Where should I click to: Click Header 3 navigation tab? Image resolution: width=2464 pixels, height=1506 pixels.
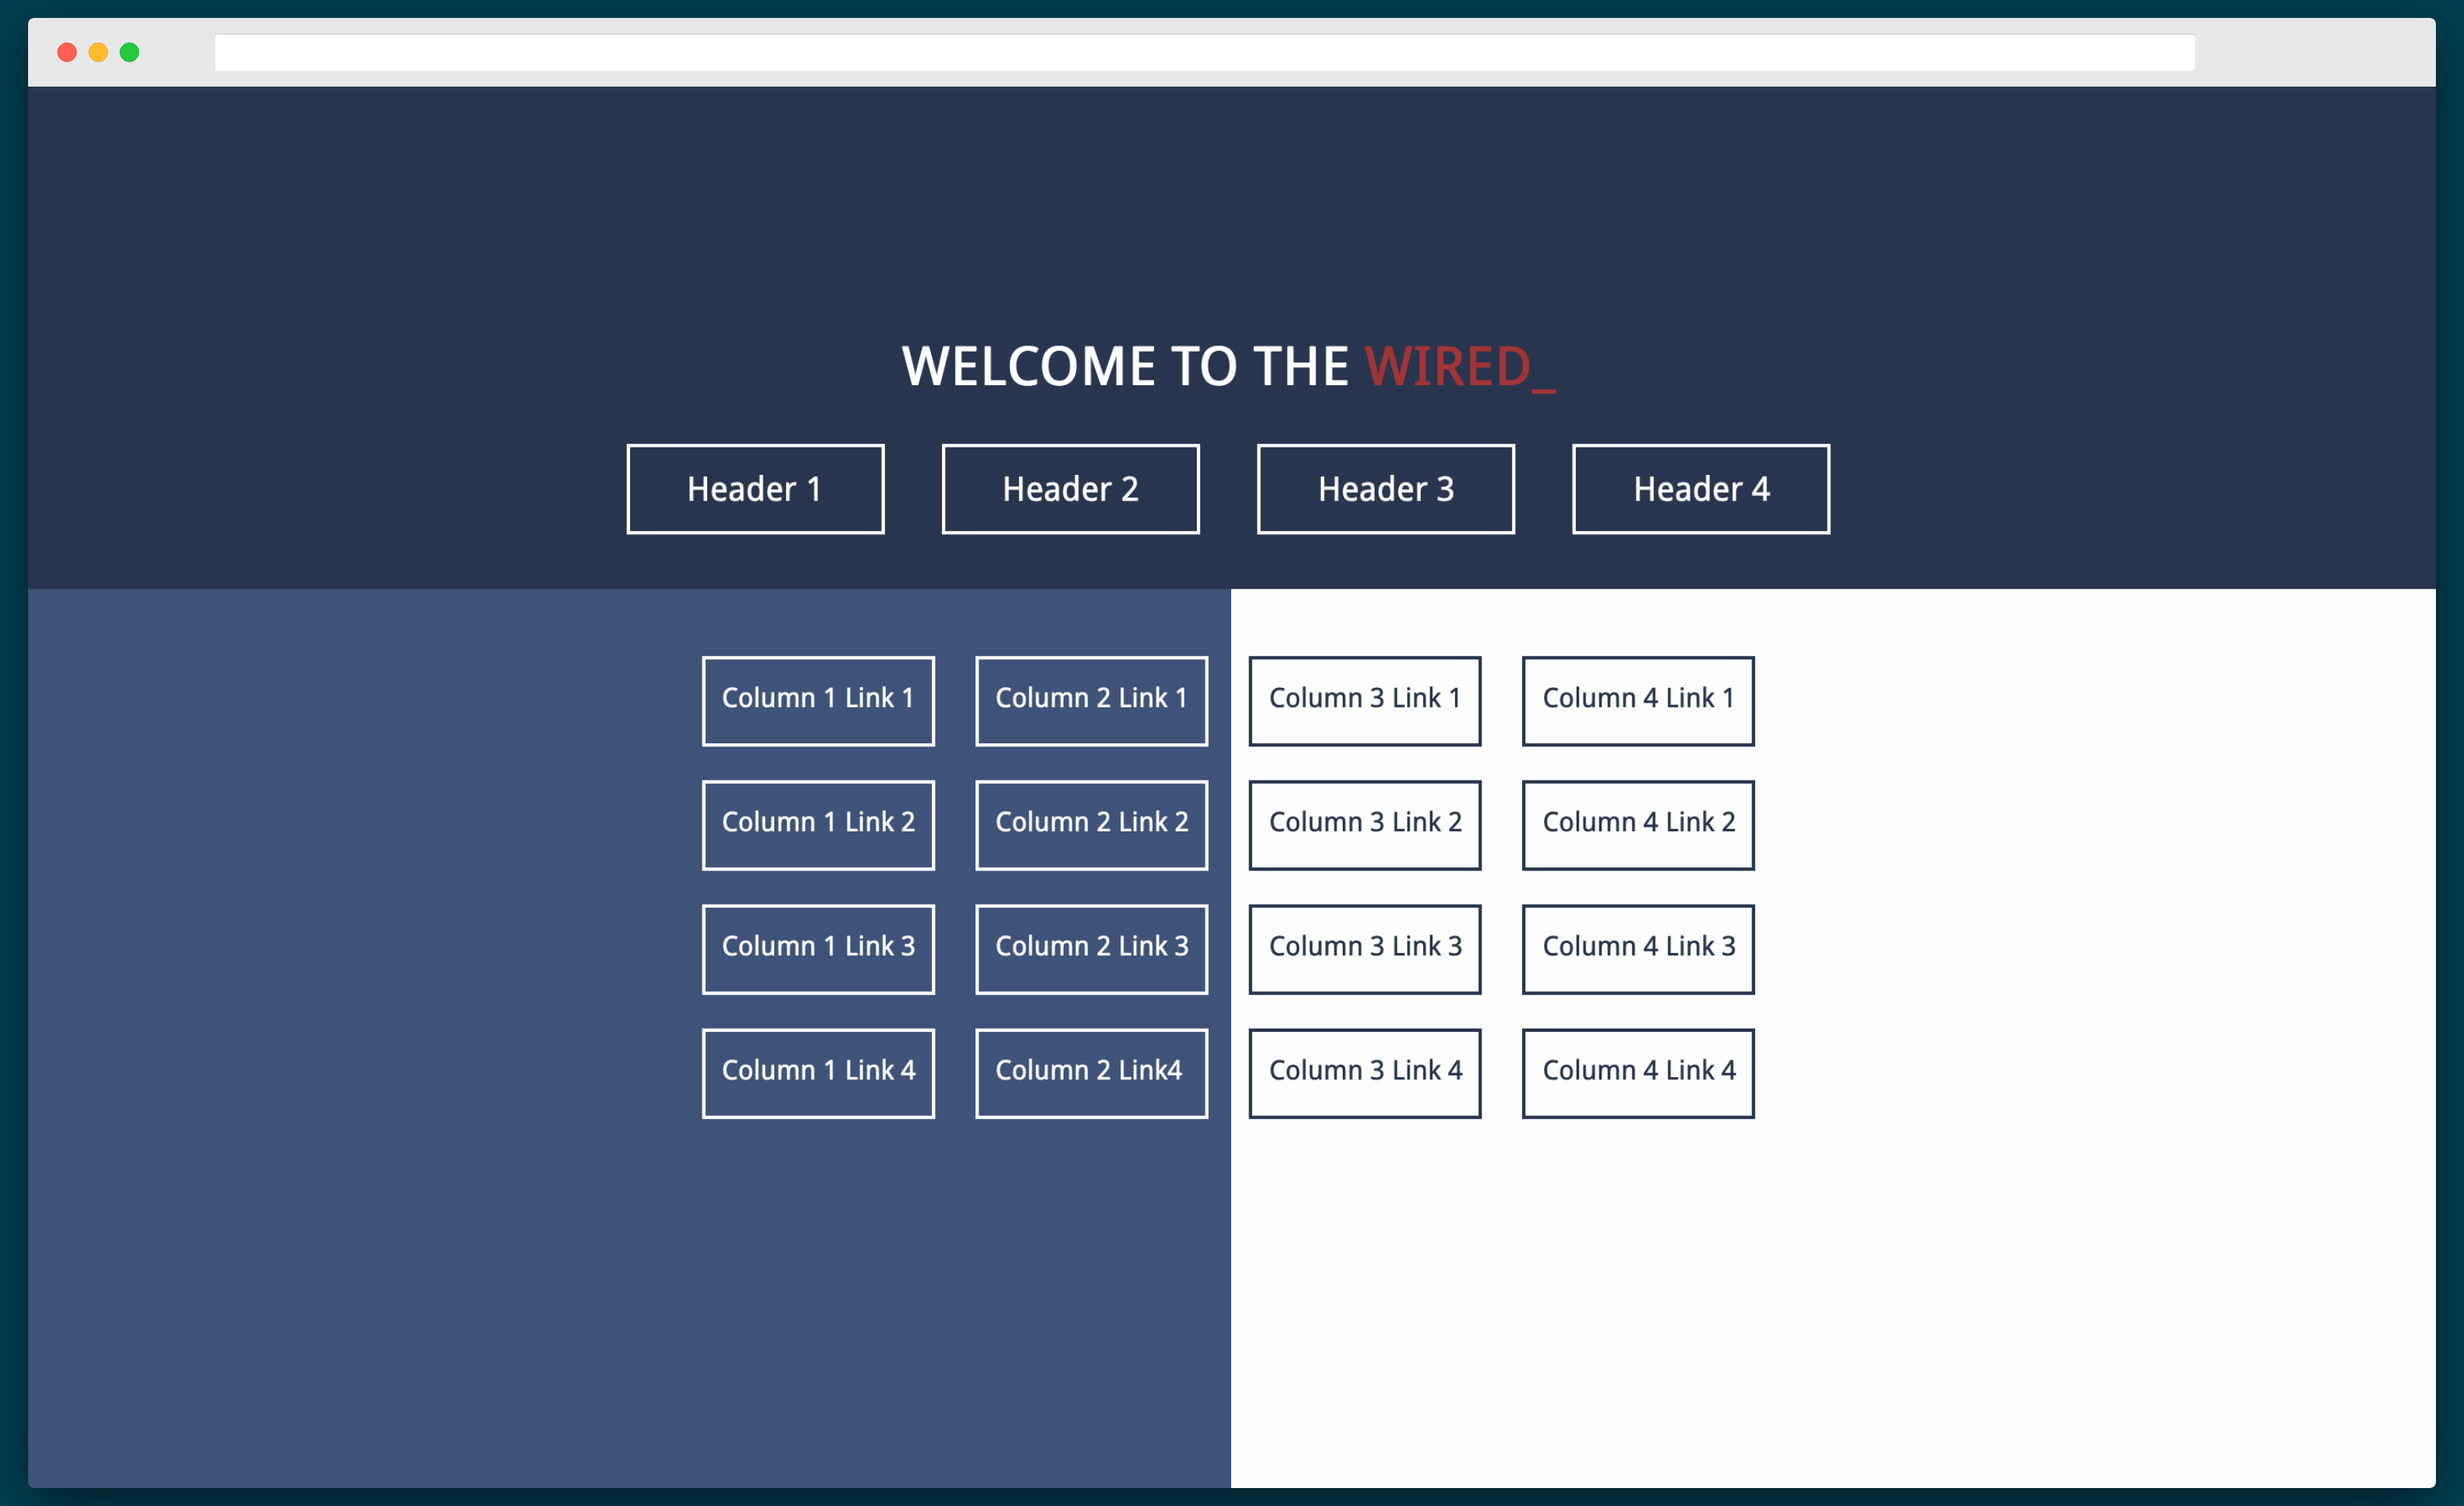coord(1389,489)
